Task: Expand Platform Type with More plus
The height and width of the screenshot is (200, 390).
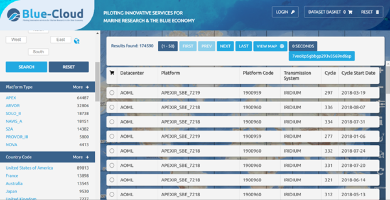Action: tap(81, 87)
